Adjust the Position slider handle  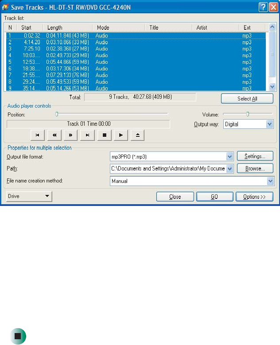coord(57,114)
